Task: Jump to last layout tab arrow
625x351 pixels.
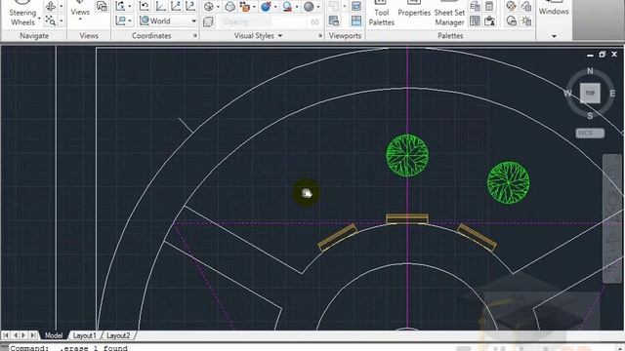Action: click(33, 335)
